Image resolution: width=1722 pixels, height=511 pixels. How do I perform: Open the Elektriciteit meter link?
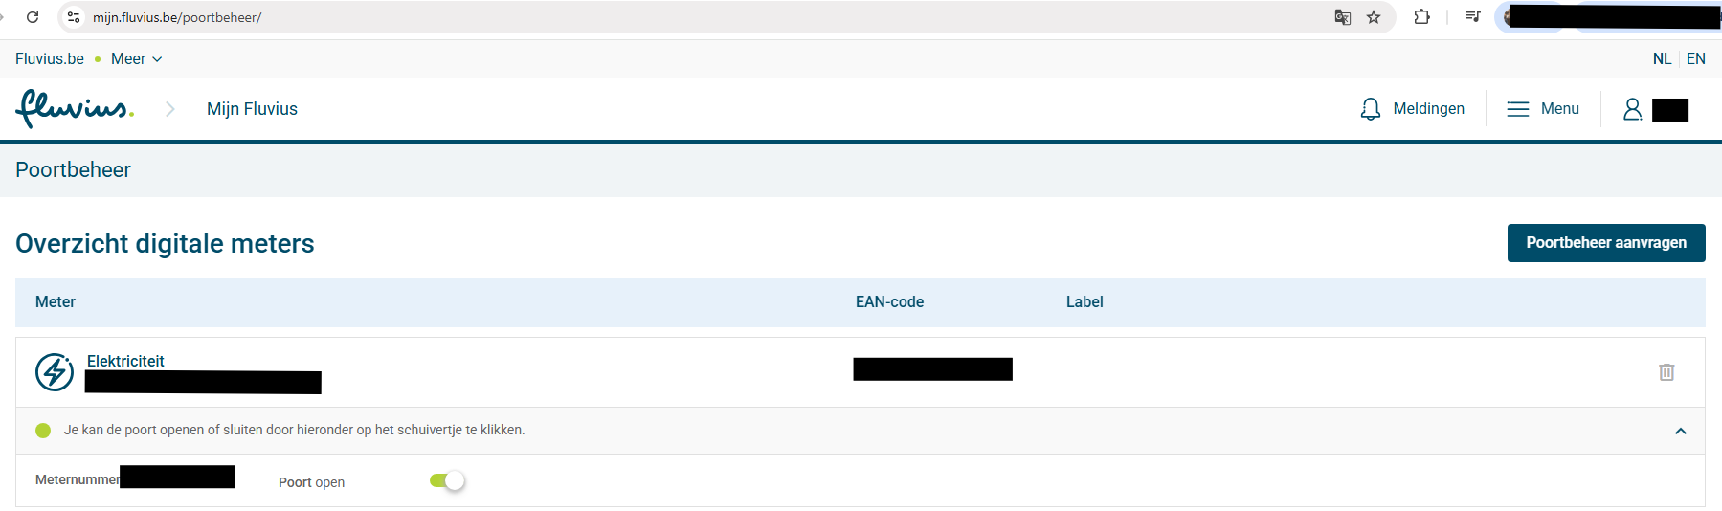tap(125, 361)
